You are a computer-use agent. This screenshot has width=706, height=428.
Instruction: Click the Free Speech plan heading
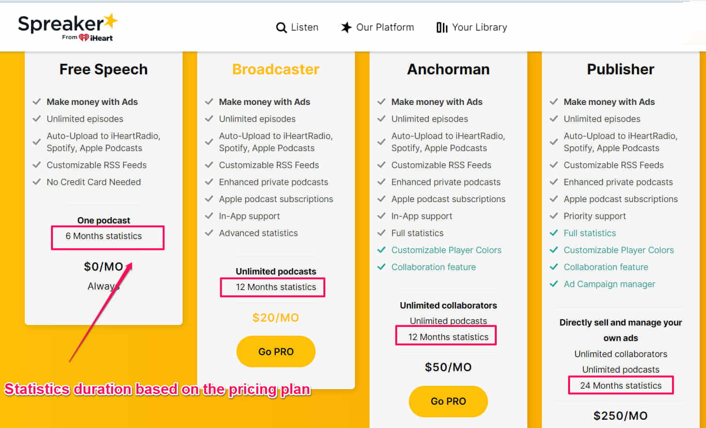pos(103,69)
